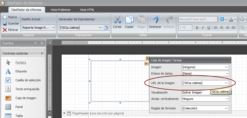The width and height of the screenshot is (247, 118).
Task: Switch to Vista Preliminar tab
Action: (x=60, y=10)
